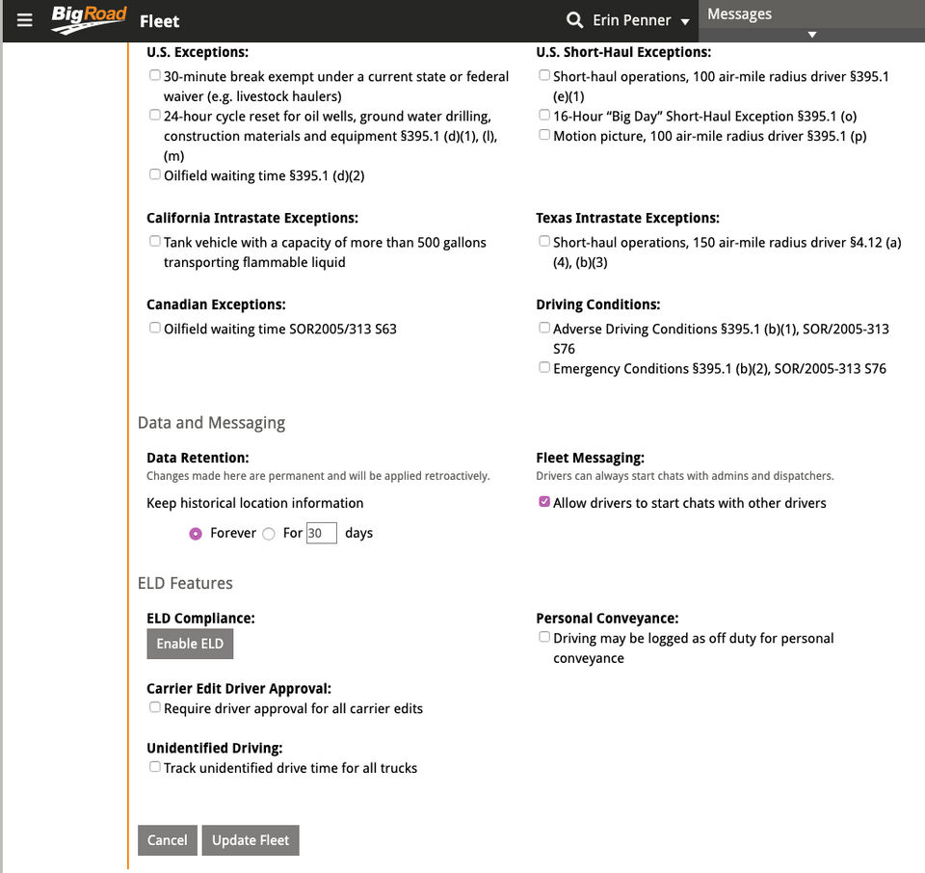Check Canadian Oilfield waiting time SOR2005/313 S63

point(154,328)
